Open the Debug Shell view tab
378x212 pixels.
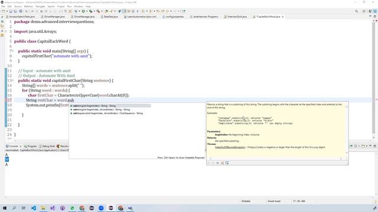[47, 146]
